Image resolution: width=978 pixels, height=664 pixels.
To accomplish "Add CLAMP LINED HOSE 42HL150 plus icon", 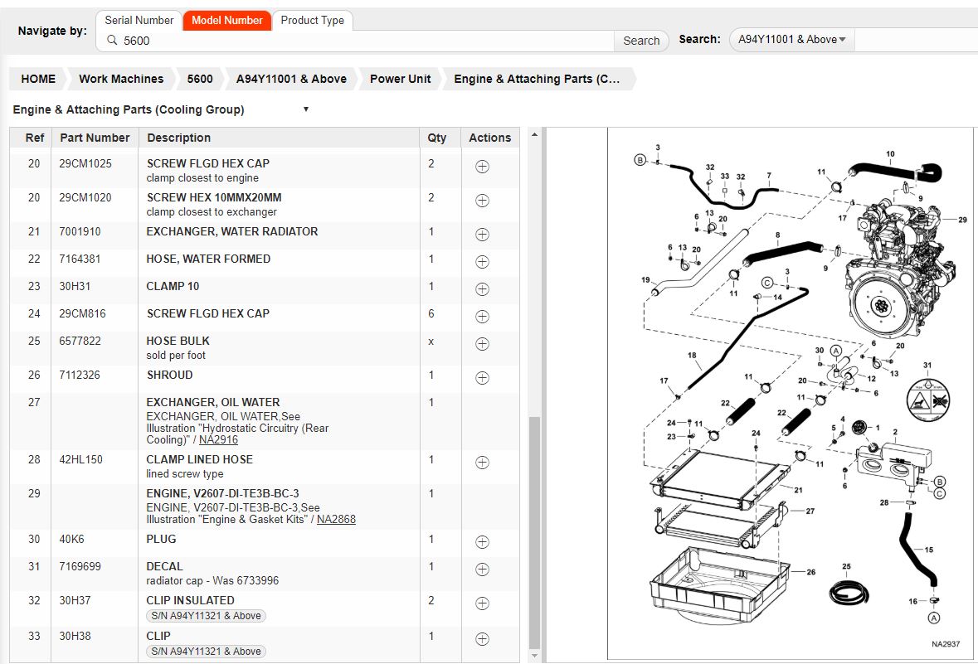I will click(482, 463).
